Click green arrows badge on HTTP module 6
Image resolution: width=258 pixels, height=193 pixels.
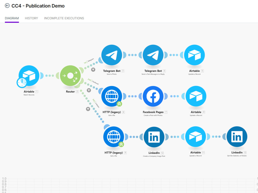119,104
